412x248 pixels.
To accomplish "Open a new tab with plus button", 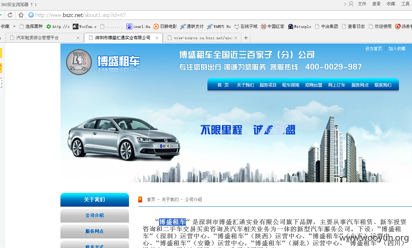I will point(246,38).
